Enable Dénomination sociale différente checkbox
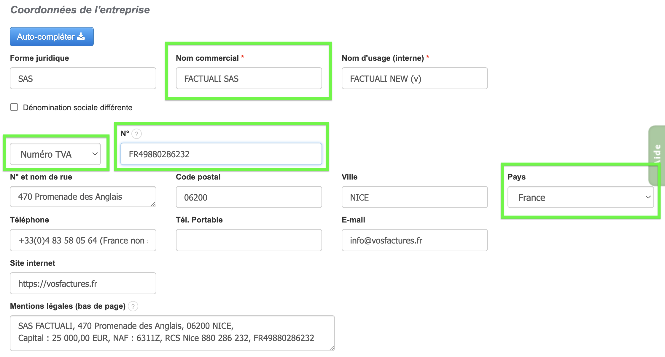This screenshot has height=357, width=665. point(14,107)
